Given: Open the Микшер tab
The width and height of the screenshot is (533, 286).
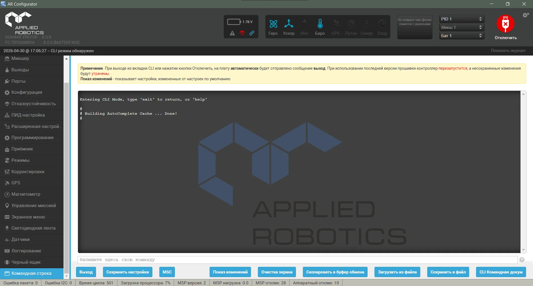Looking at the screenshot, I should 32,59.
